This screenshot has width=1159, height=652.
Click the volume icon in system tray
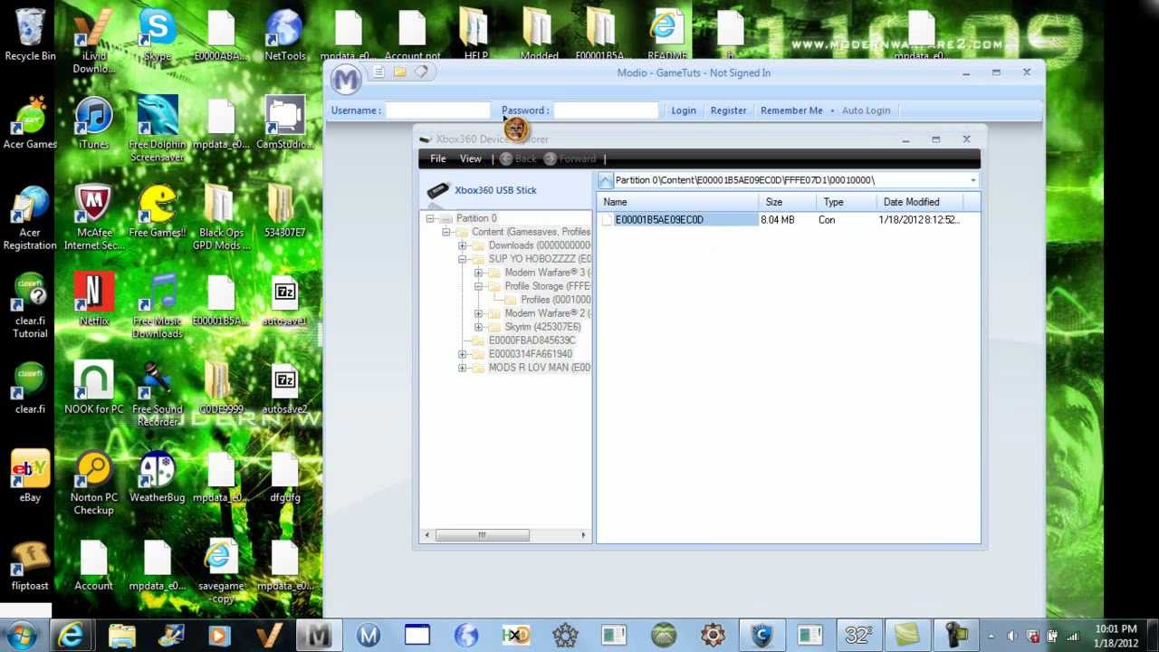pos(1011,637)
